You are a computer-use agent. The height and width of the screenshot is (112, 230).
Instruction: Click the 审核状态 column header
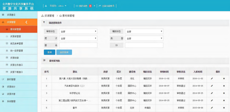tap(181, 72)
